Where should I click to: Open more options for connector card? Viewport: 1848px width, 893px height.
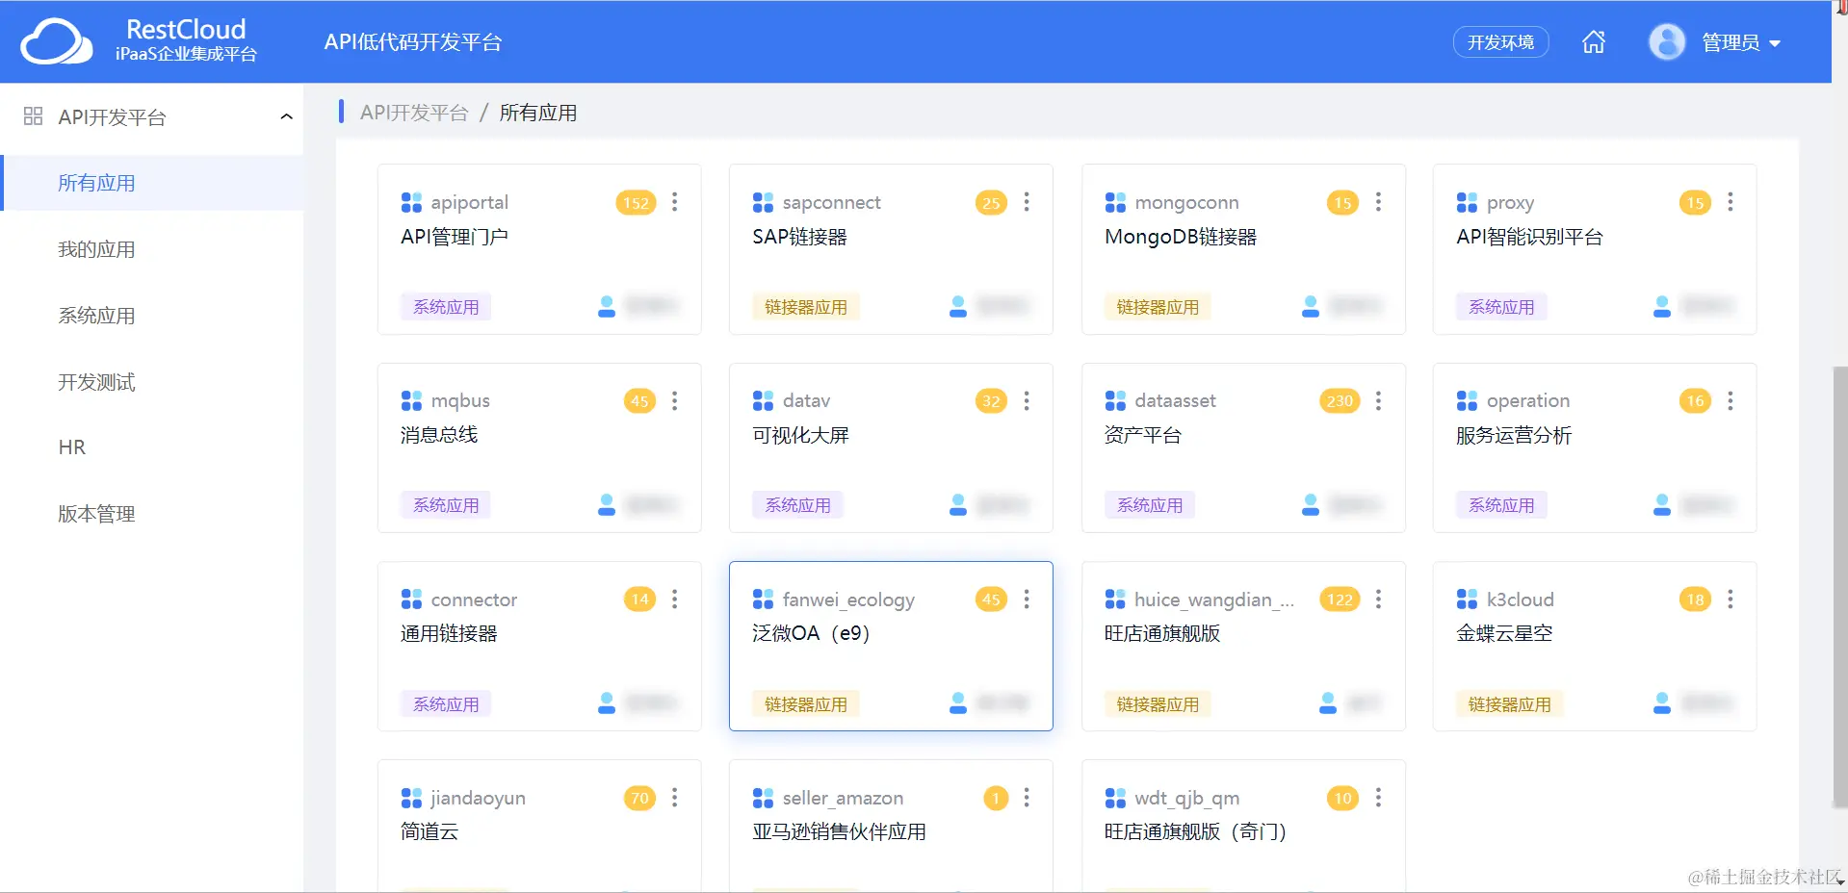point(675,600)
